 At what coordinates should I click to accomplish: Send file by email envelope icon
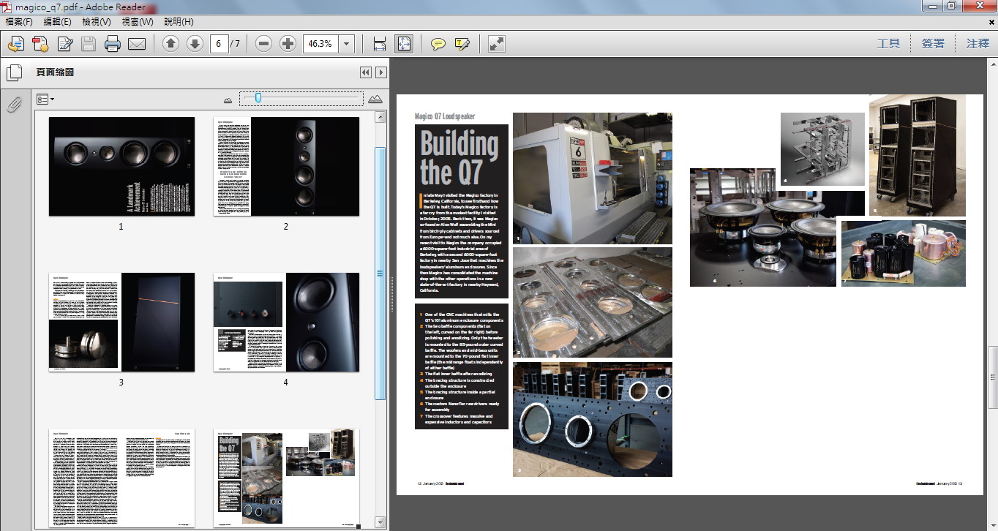tap(137, 44)
